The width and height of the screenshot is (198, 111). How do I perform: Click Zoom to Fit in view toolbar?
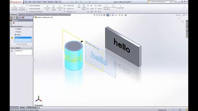(94, 15)
